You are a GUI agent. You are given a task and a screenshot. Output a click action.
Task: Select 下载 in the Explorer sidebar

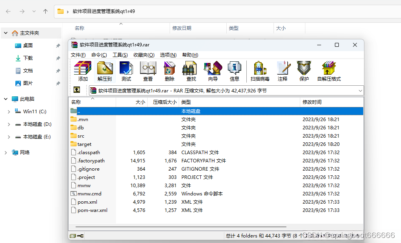coord(28,58)
